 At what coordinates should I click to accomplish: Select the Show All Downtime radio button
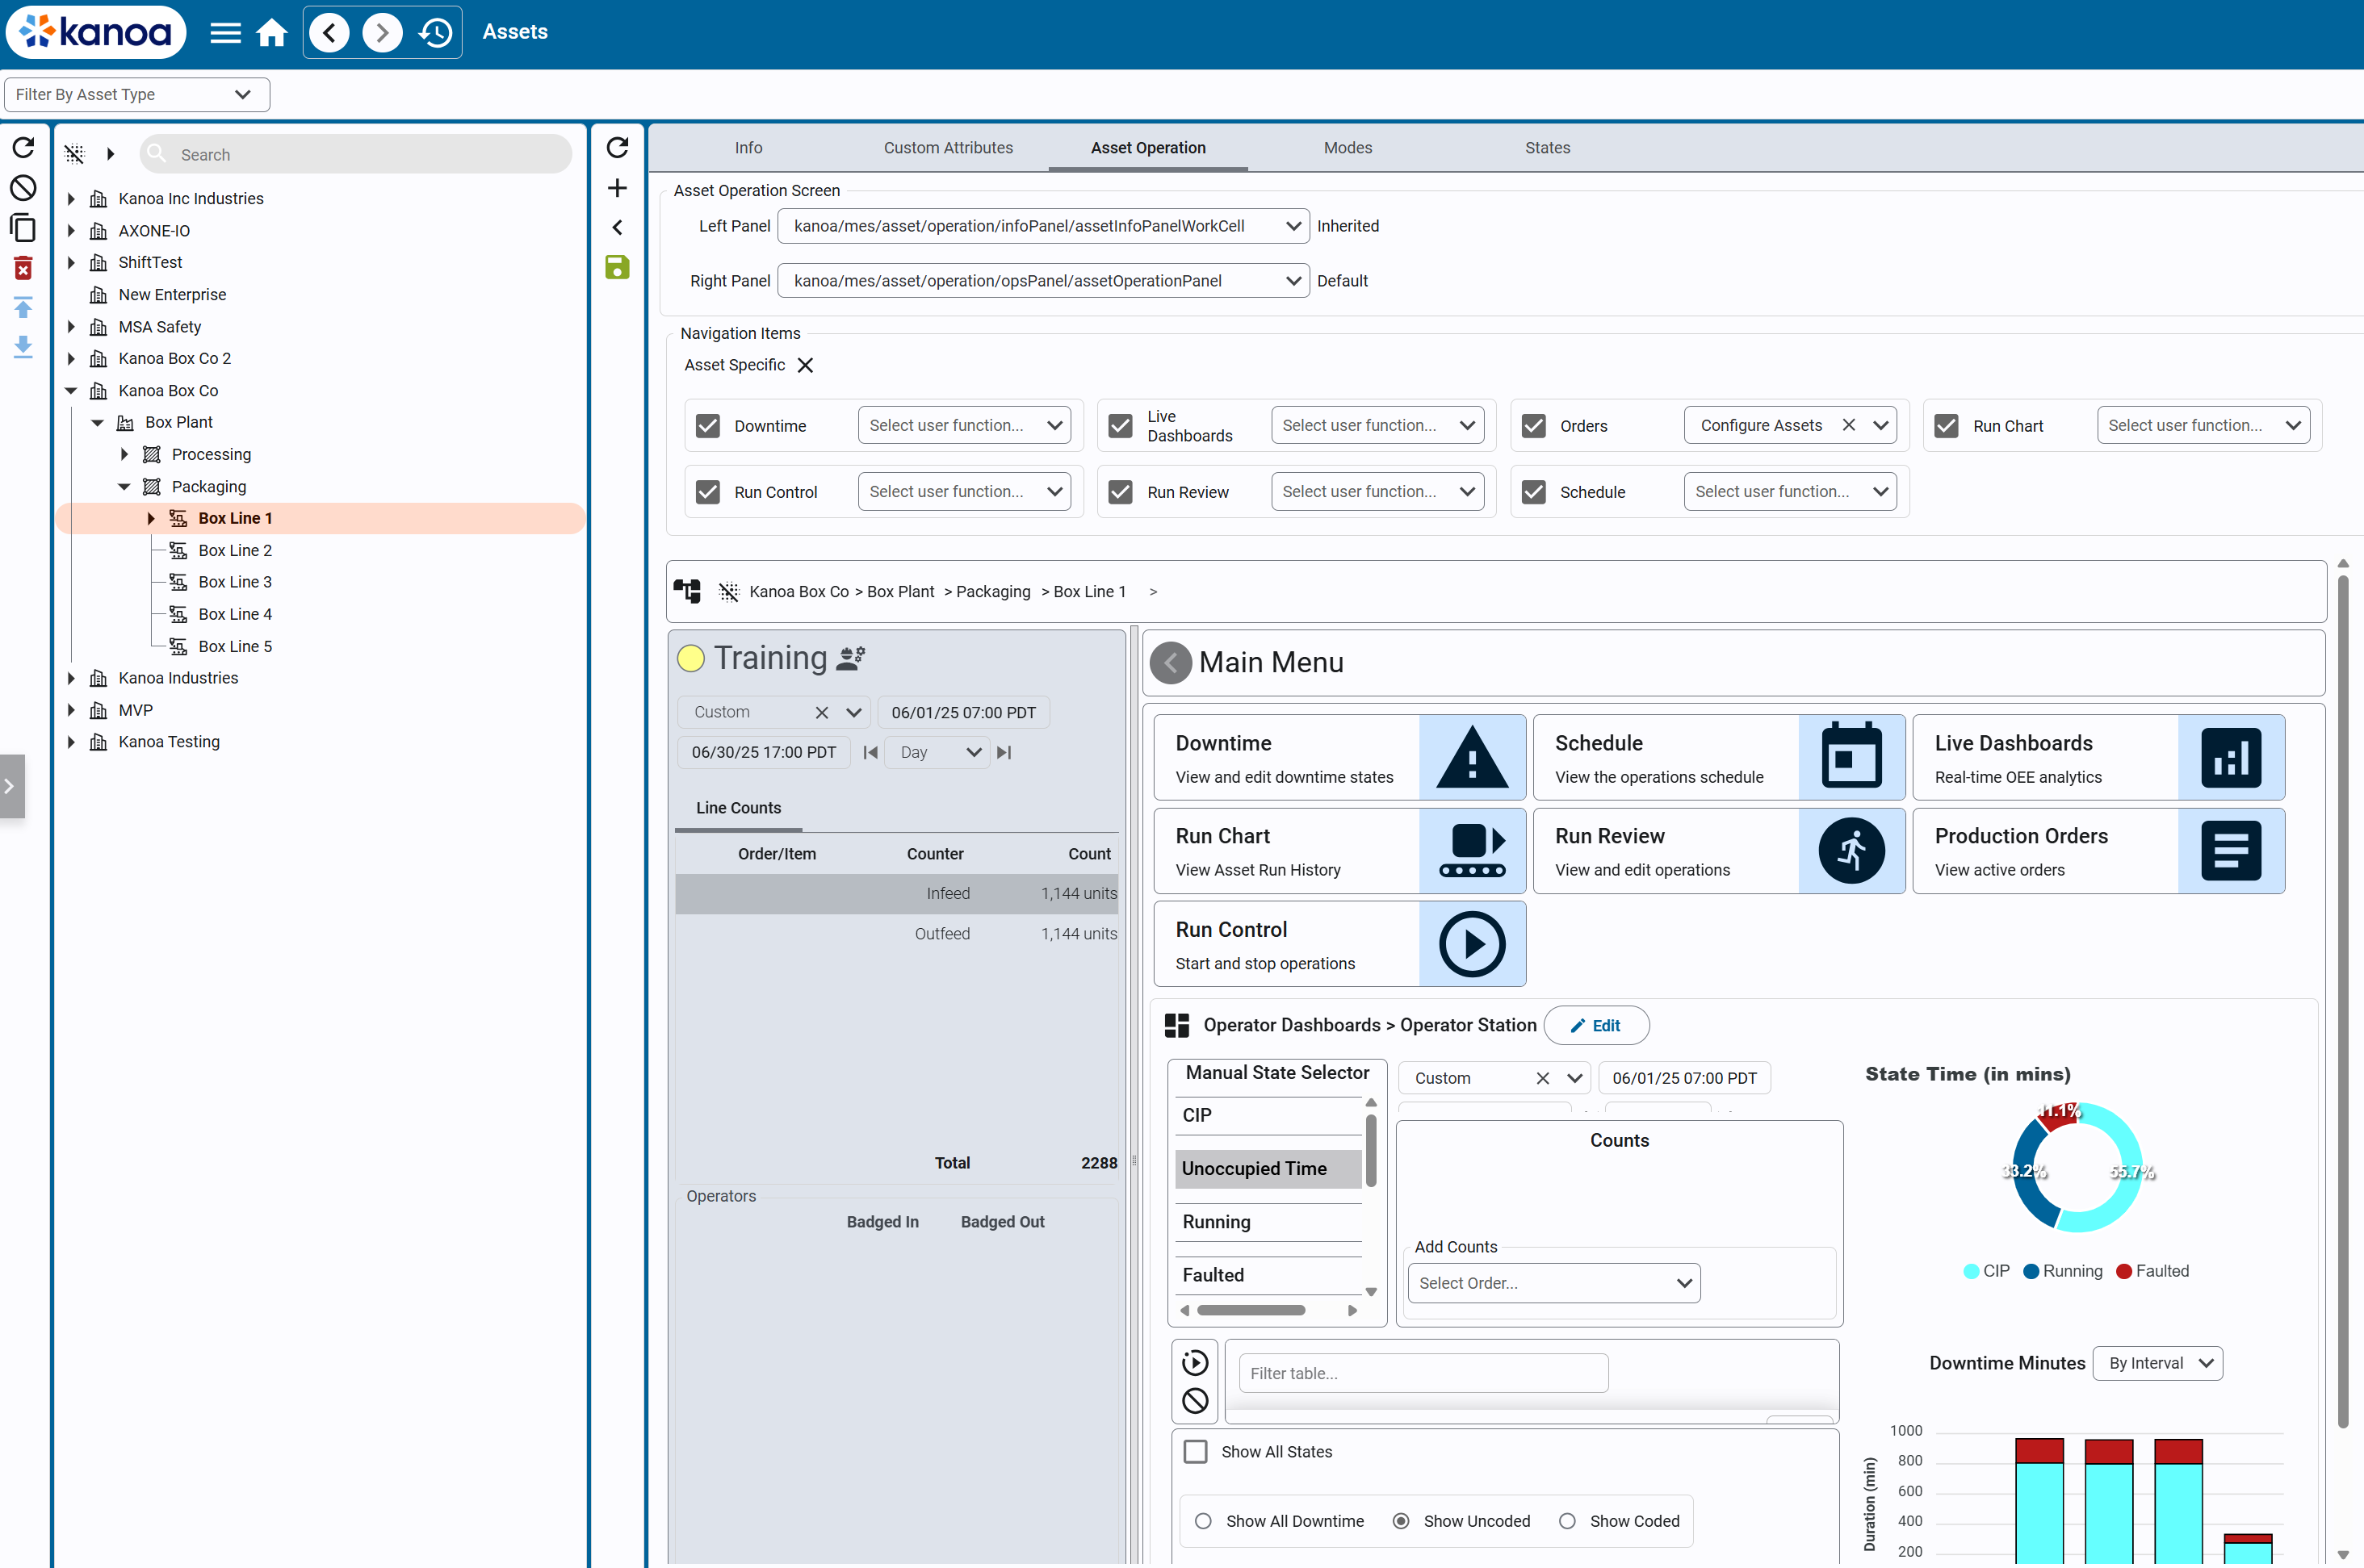[1204, 1521]
